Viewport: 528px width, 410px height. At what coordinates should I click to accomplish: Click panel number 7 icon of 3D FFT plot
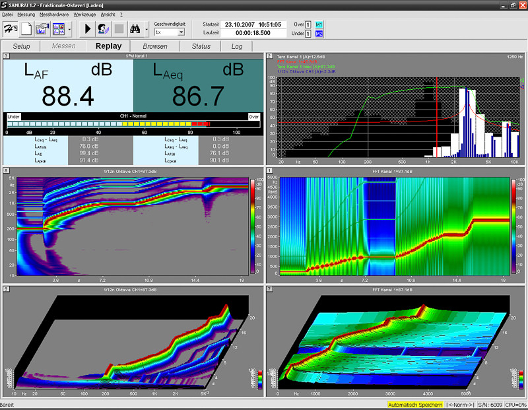[x=270, y=289]
